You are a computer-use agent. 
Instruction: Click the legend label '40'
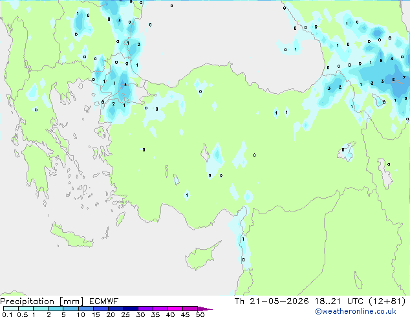170,314
